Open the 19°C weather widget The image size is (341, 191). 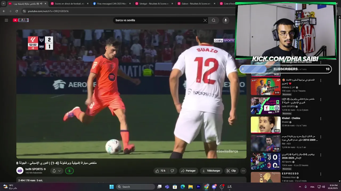tap(10, 187)
